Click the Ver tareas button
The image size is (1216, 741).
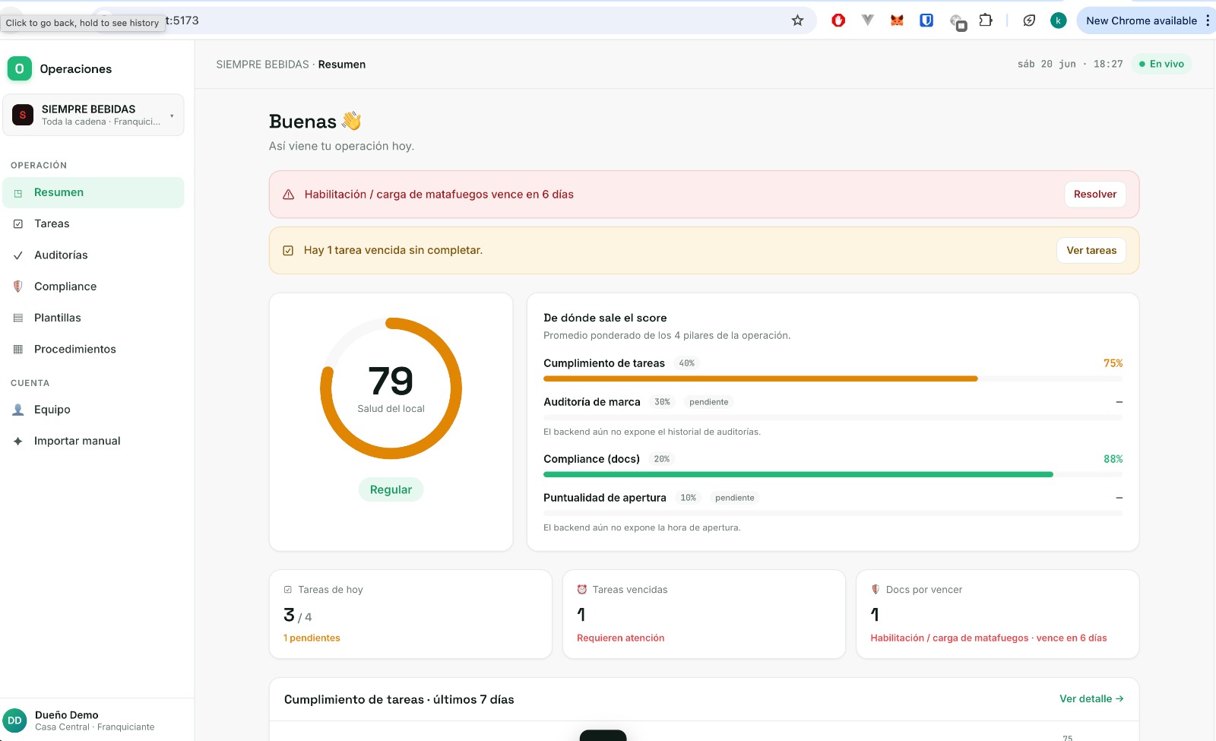[1091, 251]
